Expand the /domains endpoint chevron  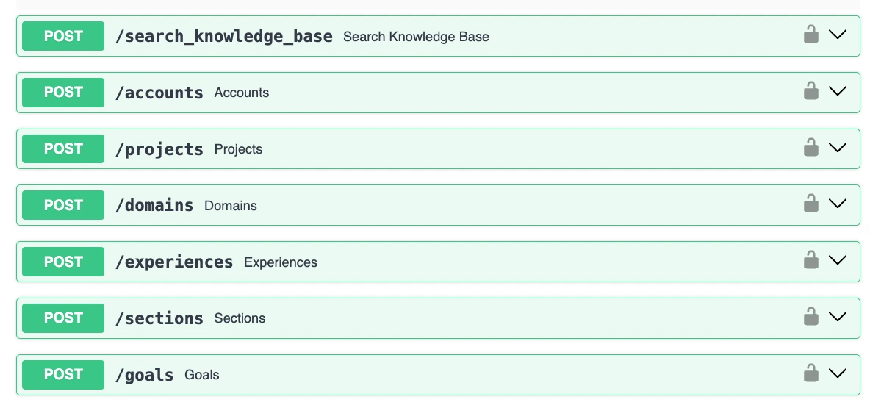(838, 204)
